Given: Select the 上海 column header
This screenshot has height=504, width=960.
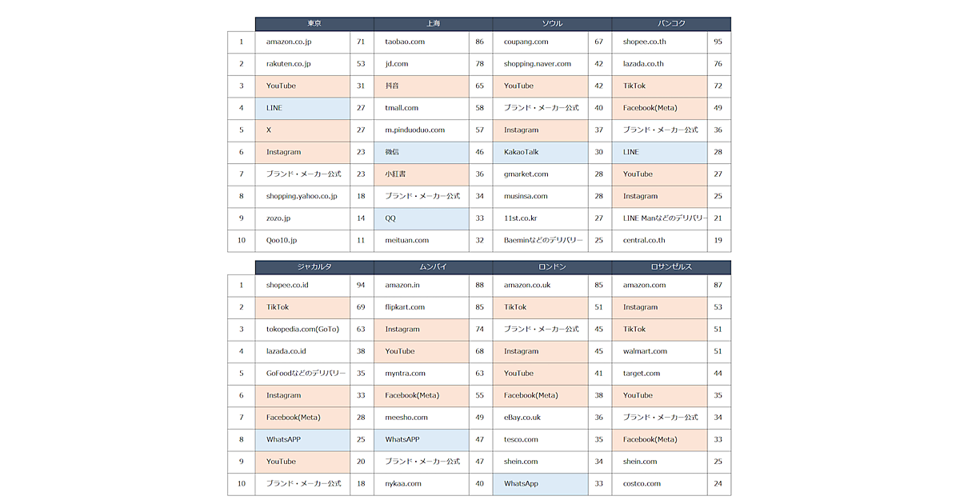Looking at the screenshot, I should (433, 24).
